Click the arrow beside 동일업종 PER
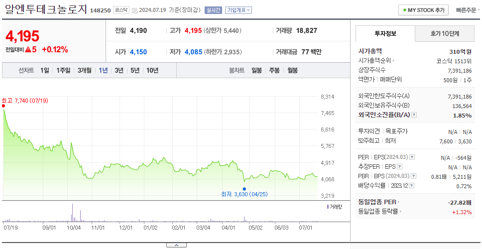This screenshot has width=482, height=249. pos(399,202)
